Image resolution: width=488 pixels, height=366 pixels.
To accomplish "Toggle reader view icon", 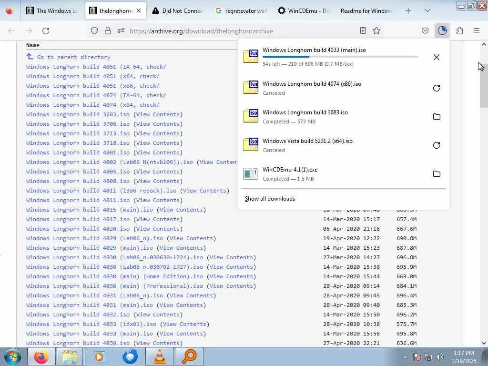I will (x=363, y=30).
